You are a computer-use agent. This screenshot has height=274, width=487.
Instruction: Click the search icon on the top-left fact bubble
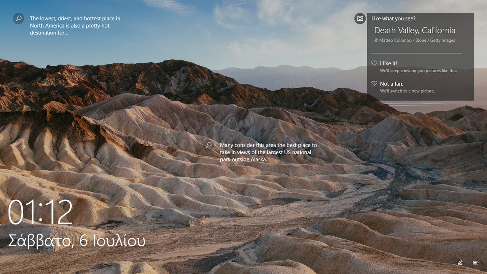[x=18, y=18]
